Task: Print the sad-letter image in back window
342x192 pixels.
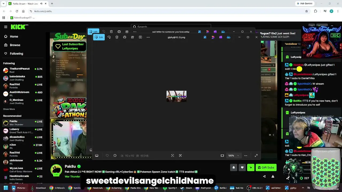Action: [x=119, y=32]
